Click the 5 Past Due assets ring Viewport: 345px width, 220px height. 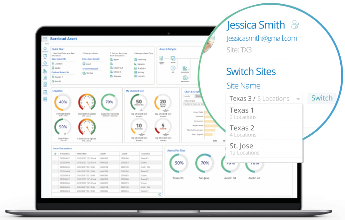click(163, 127)
